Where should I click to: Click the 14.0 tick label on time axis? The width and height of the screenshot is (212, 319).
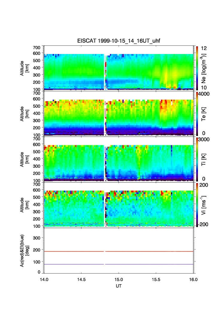pyautogui.click(x=44, y=279)
